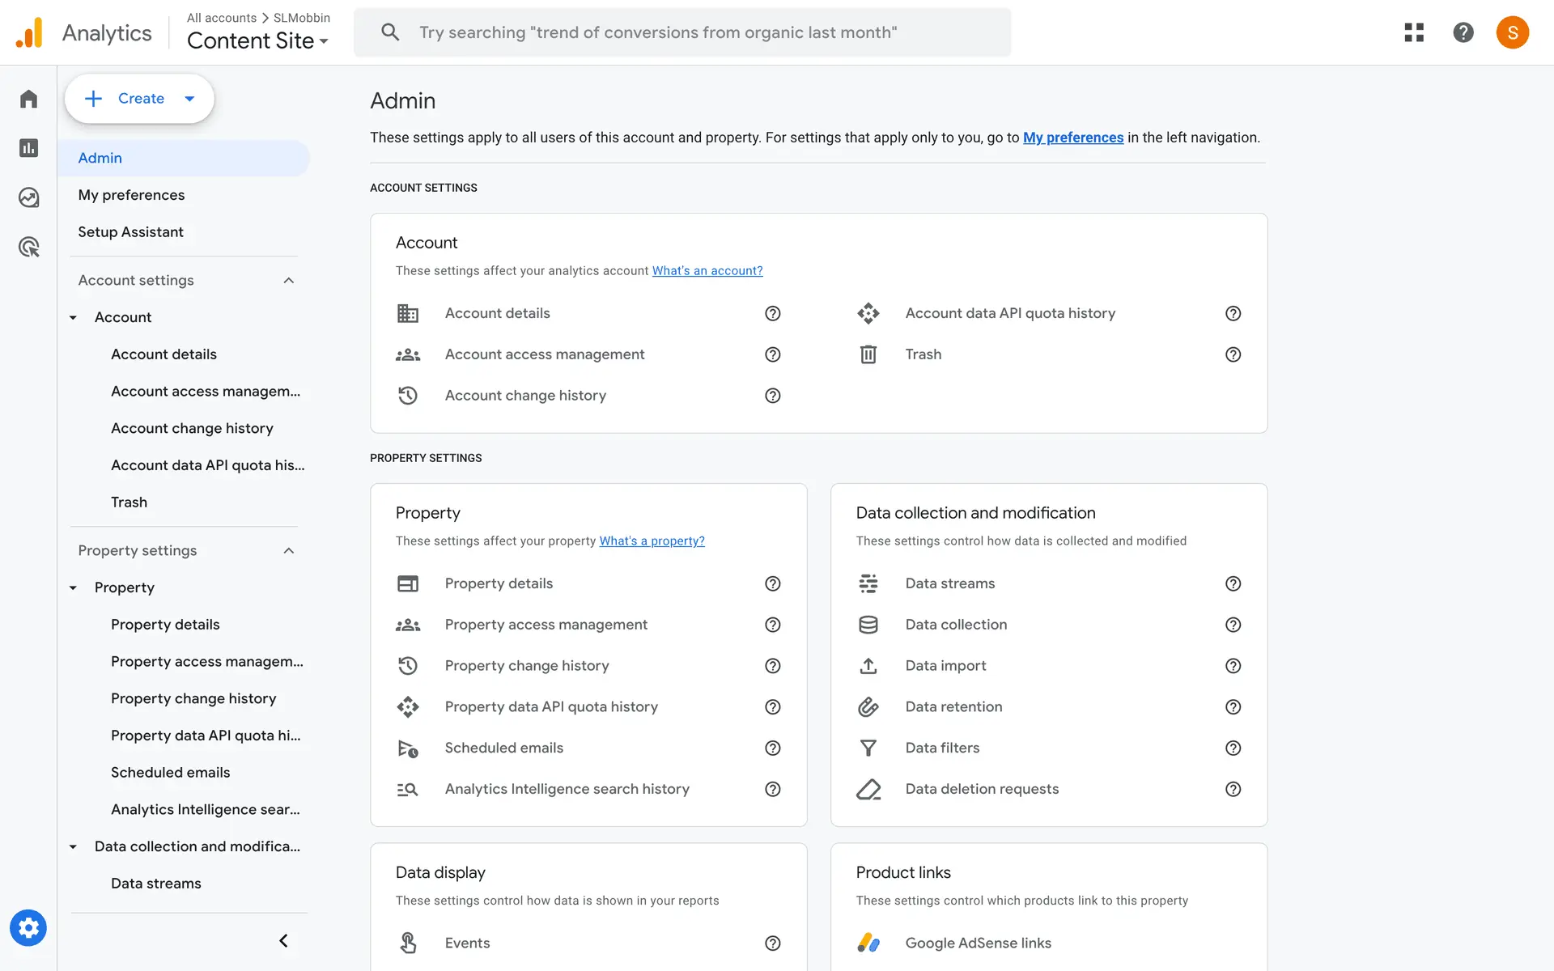Click the What's an account? link
The width and height of the screenshot is (1554, 971).
point(707,271)
